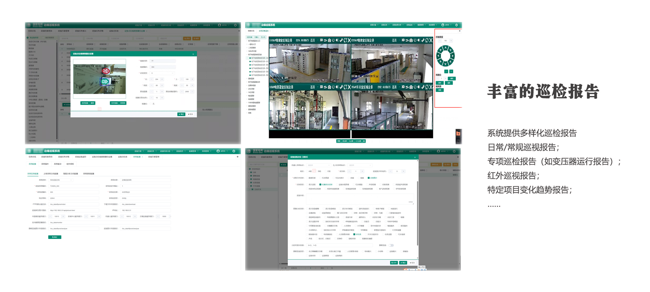Click the 巡视内容 text area
The height and width of the screenshot is (292, 650).
360,199
